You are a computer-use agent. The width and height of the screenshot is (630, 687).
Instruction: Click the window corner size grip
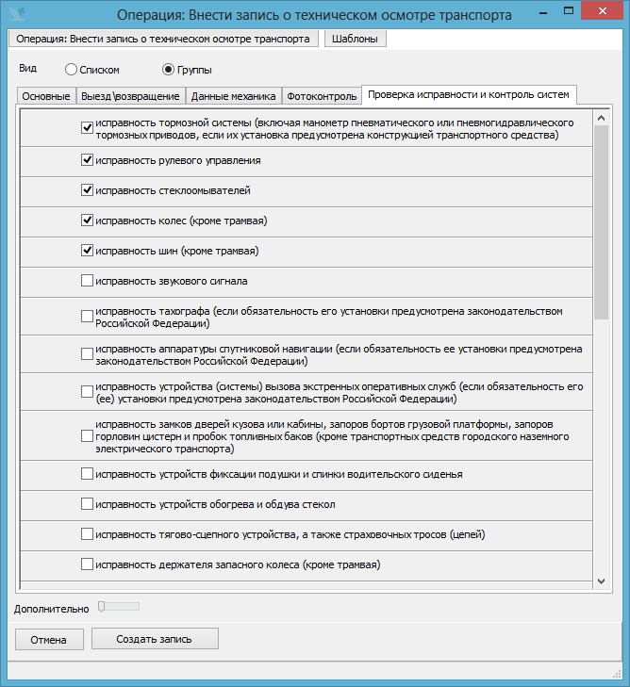(617, 674)
